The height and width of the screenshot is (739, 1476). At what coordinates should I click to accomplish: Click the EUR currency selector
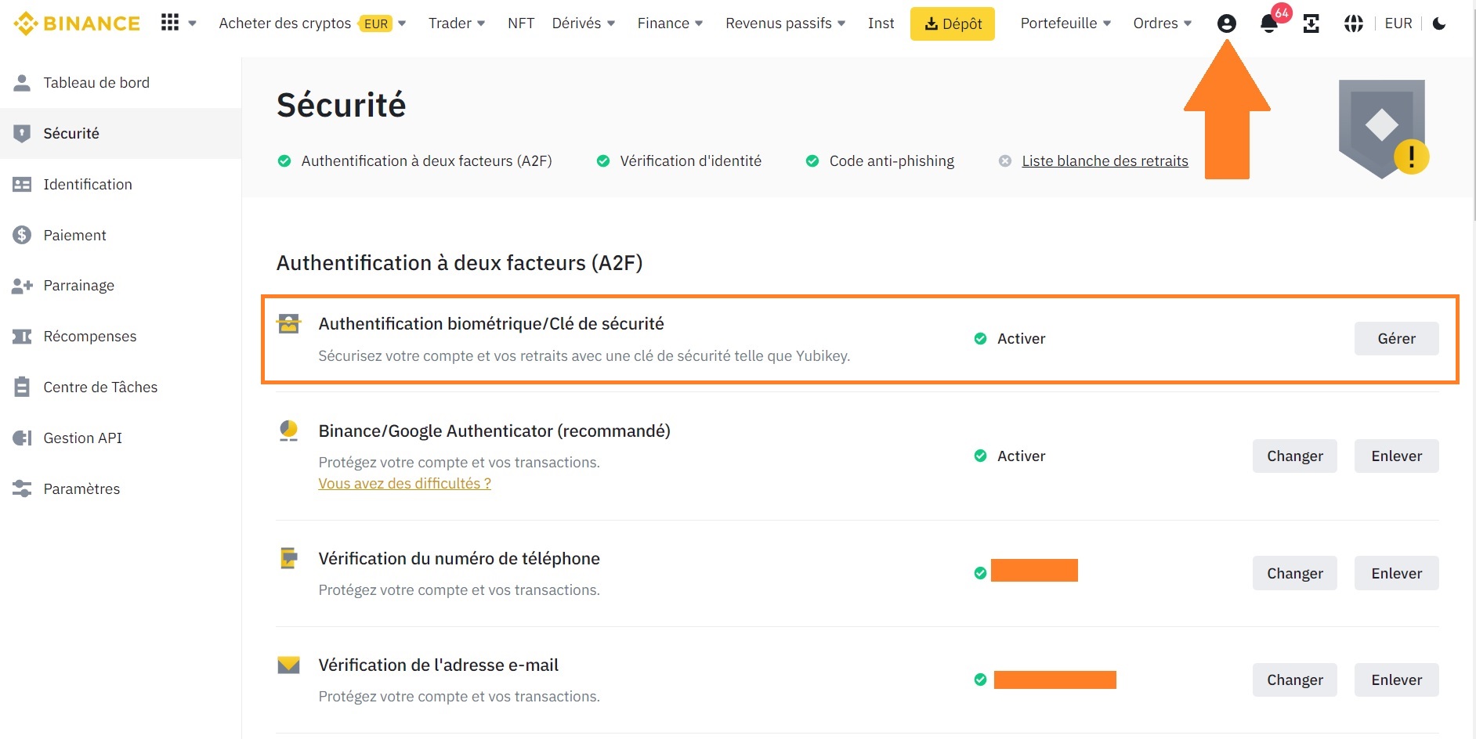pos(1398,23)
